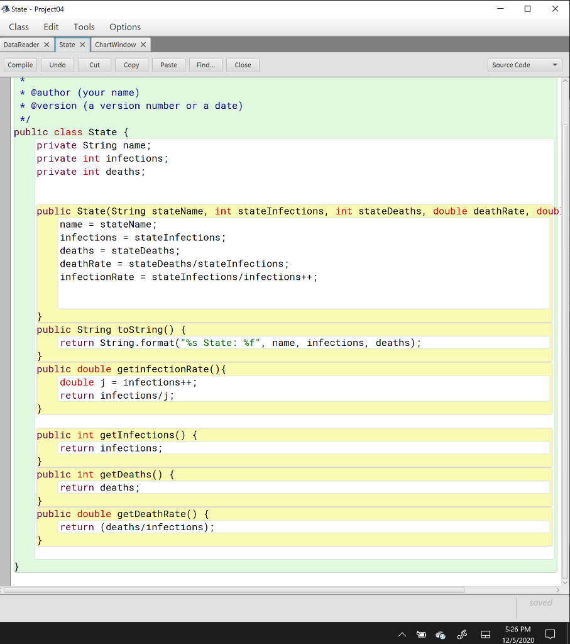
Task: Show hidden system tray icons
Action: 402,635
